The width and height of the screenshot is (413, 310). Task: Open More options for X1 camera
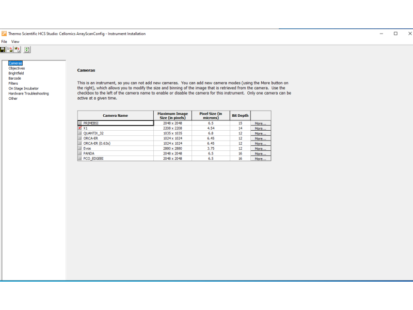pyautogui.click(x=260, y=129)
